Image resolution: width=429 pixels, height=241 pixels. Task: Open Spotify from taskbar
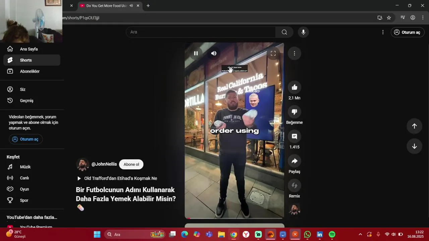point(332,234)
